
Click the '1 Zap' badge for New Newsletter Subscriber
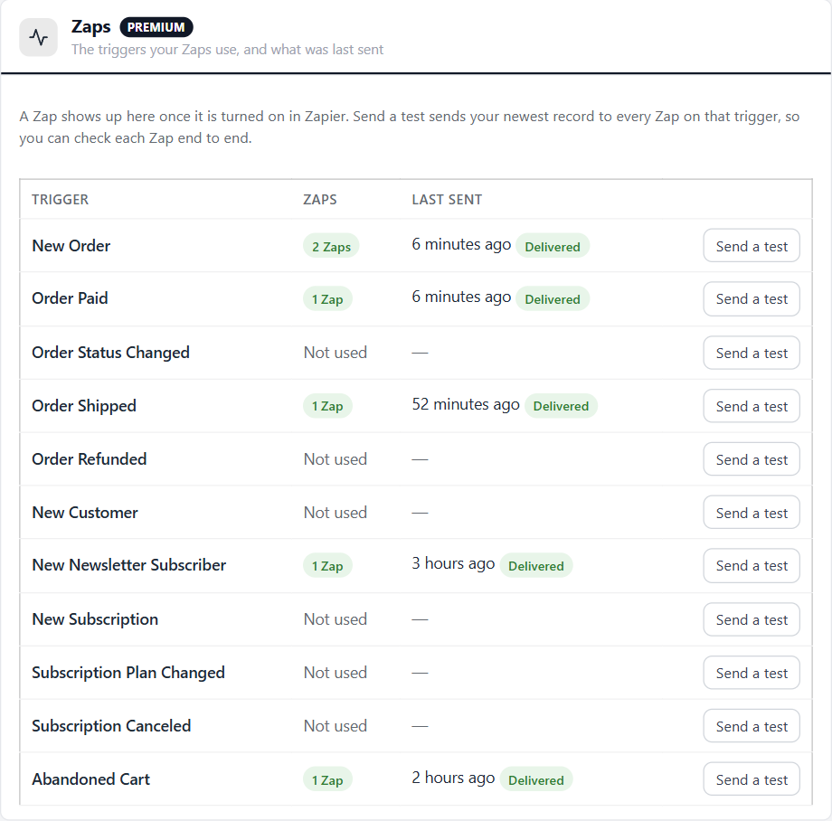point(327,566)
